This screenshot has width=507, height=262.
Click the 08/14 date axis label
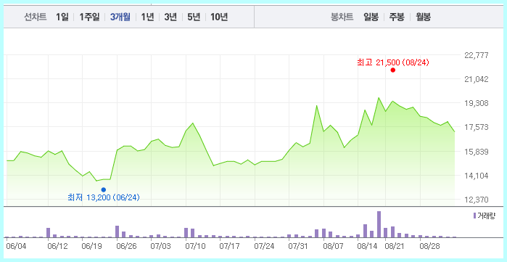367,247
